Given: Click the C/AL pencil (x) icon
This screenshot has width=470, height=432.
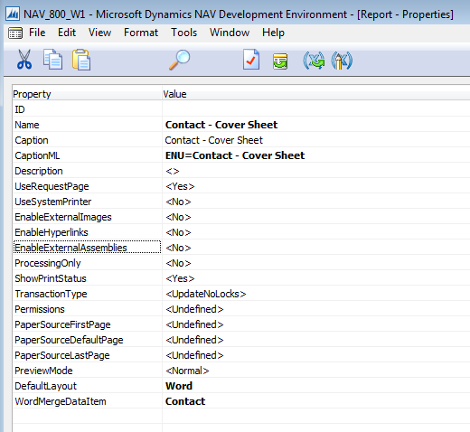Looking at the screenshot, I should click(x=342, y=61).
